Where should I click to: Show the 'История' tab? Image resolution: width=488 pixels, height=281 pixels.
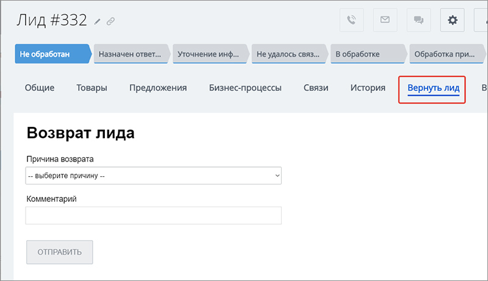368,88
